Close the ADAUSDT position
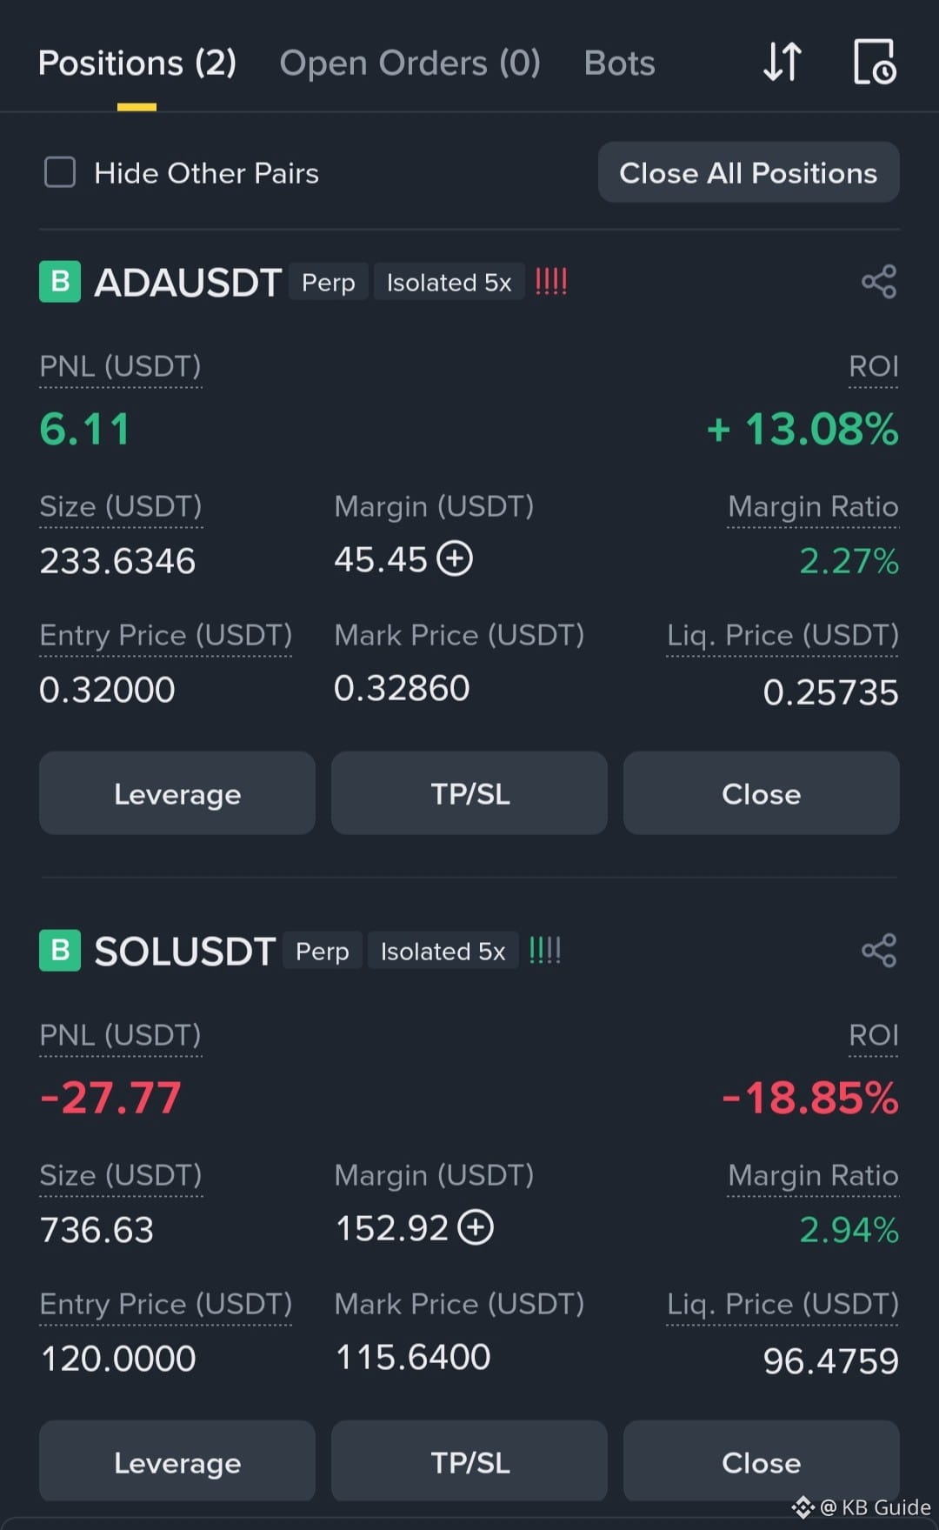 coord(762,793)
